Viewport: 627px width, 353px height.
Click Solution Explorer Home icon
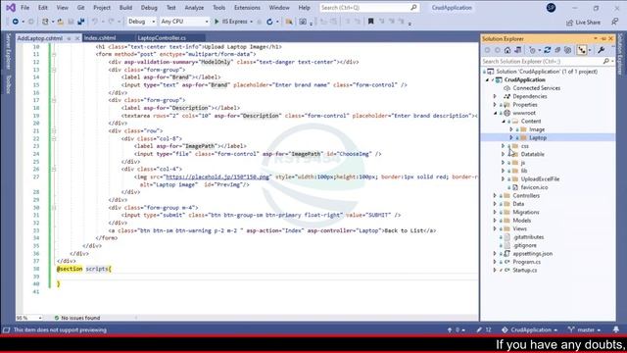pyautogui.click(x=507, y=50)
